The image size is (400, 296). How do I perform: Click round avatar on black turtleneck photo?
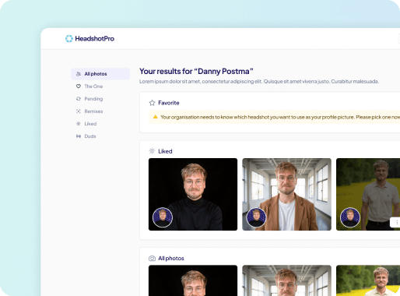[x=163, y=217]
